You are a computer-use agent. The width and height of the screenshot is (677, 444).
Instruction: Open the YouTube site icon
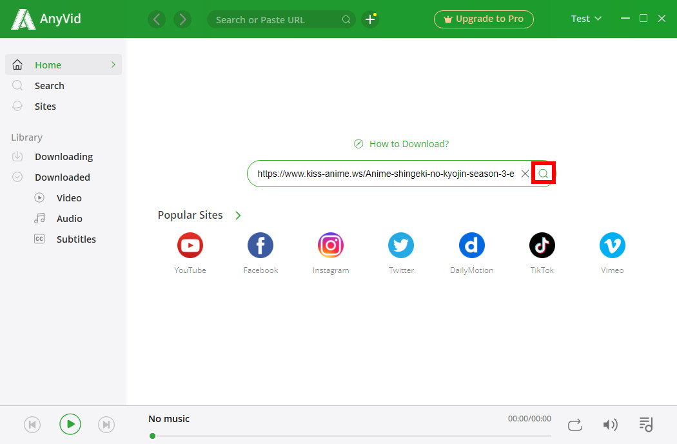[190, 246]
